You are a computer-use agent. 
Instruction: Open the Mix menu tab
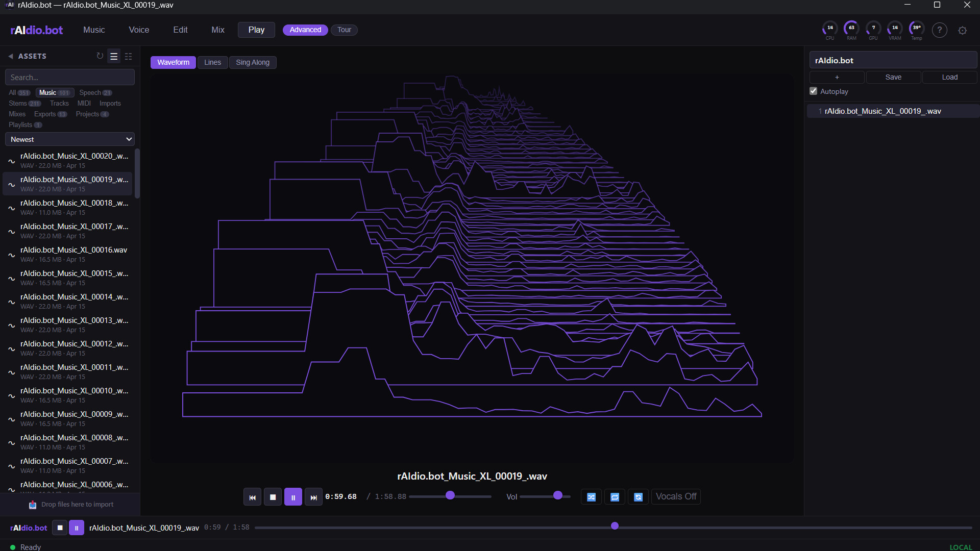(218, 30)
